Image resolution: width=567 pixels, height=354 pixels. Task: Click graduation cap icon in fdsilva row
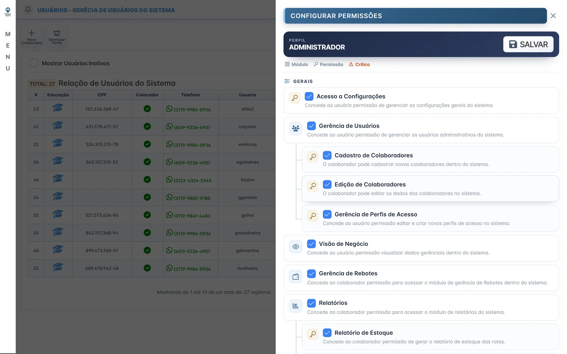[58, 179]
